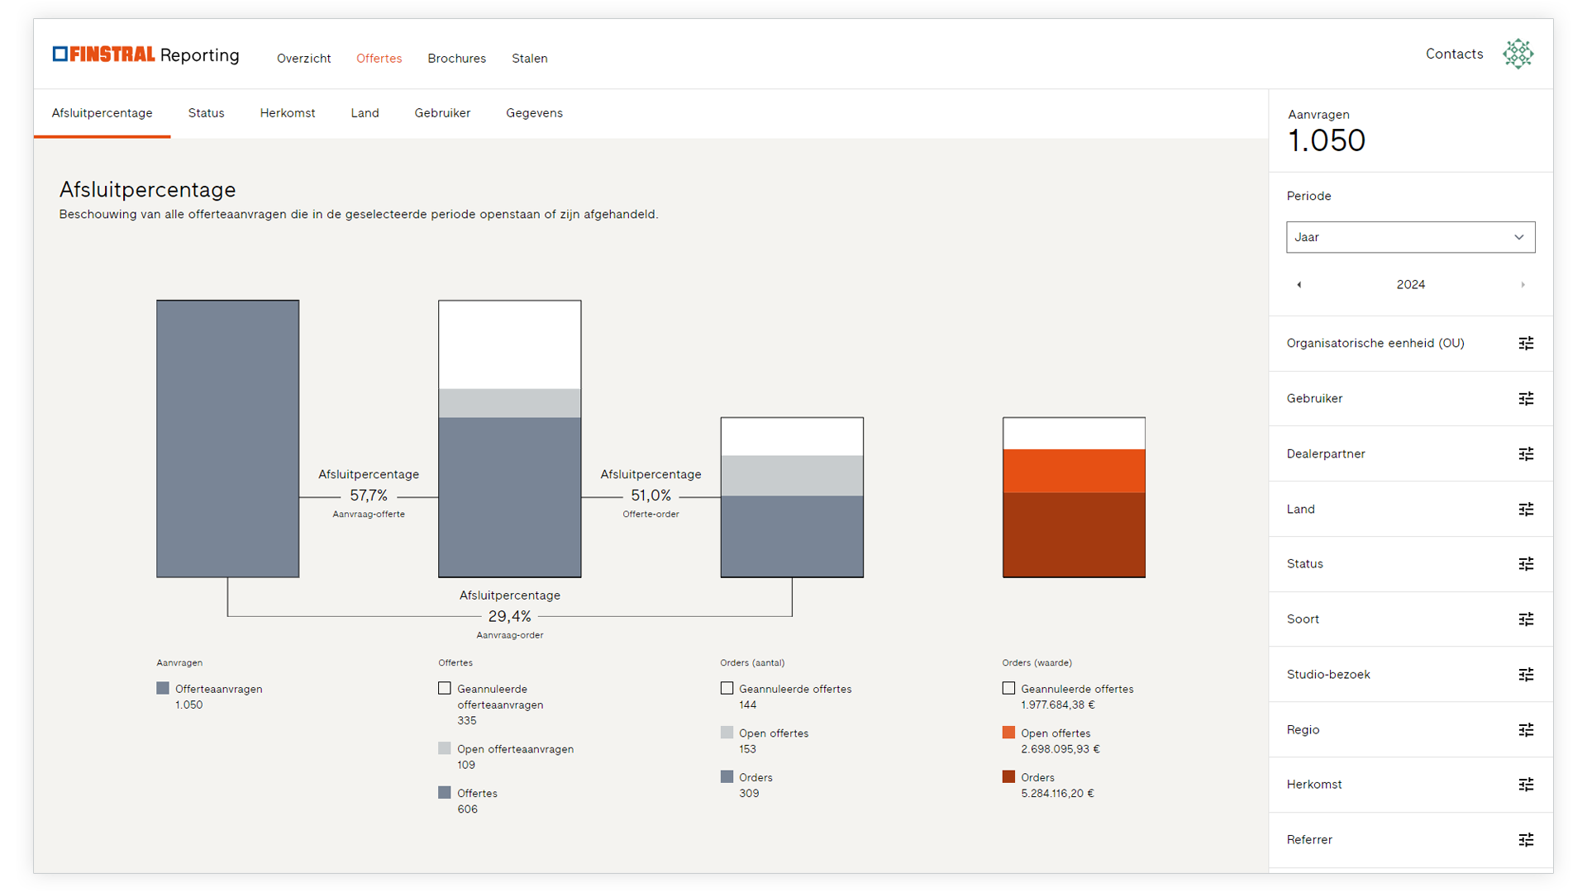Open filter icon for Organisatorische eenheid (OU)
1587x892 pixels.
click(1526, 344)
